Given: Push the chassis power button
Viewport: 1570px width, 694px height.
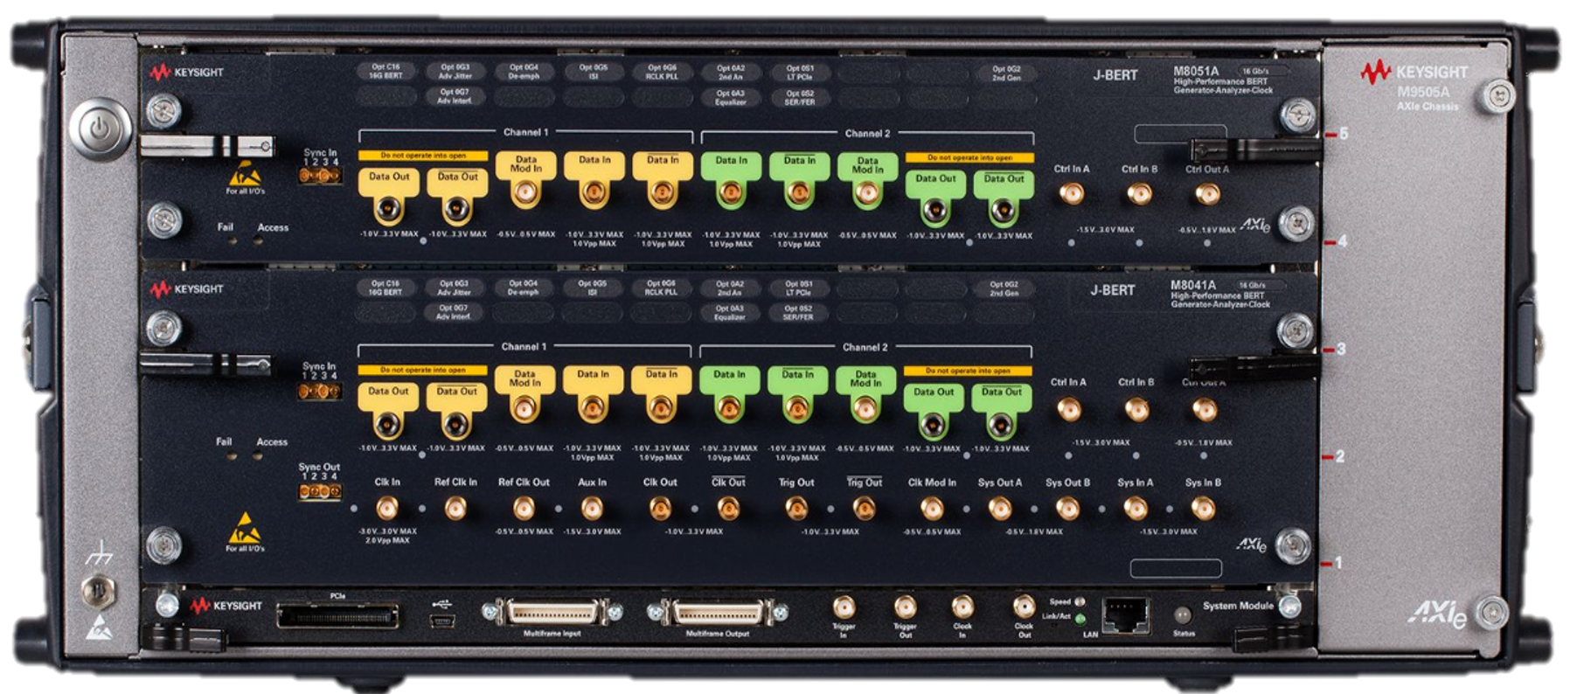Looking at the screenshot, I should click(101, 129).
